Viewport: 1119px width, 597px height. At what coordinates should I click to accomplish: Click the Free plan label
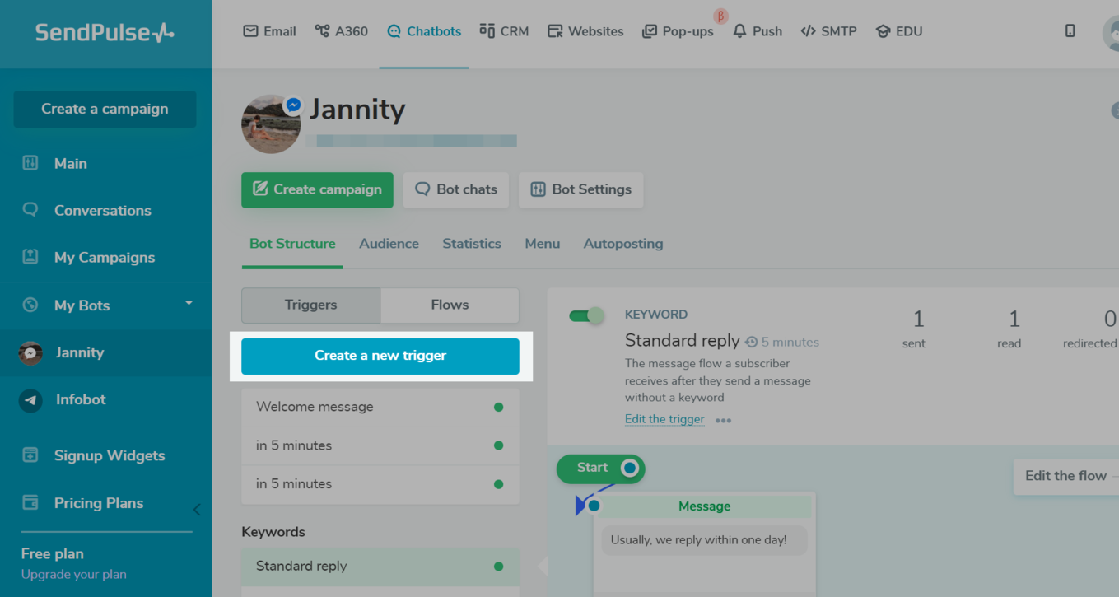53,553
